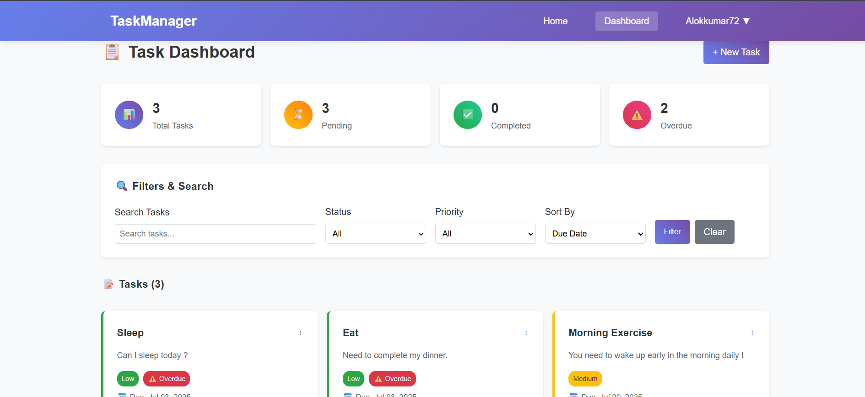865x397 pixels.
Task: Open the three-dot menu on Eat task
Action: click(x=526, y=333)
